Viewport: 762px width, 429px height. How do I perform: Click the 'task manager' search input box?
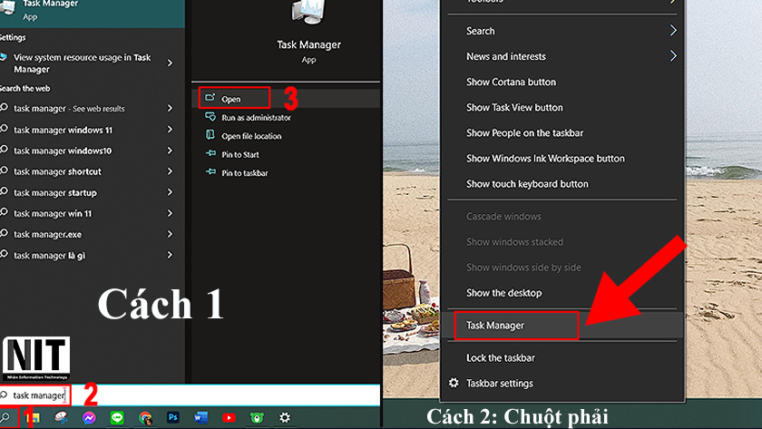[x=190, y=395]
